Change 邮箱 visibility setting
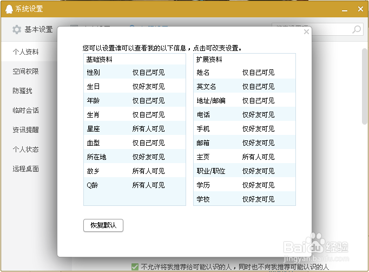This screenshot has height=272, width=369. click(x=259, y=143)
